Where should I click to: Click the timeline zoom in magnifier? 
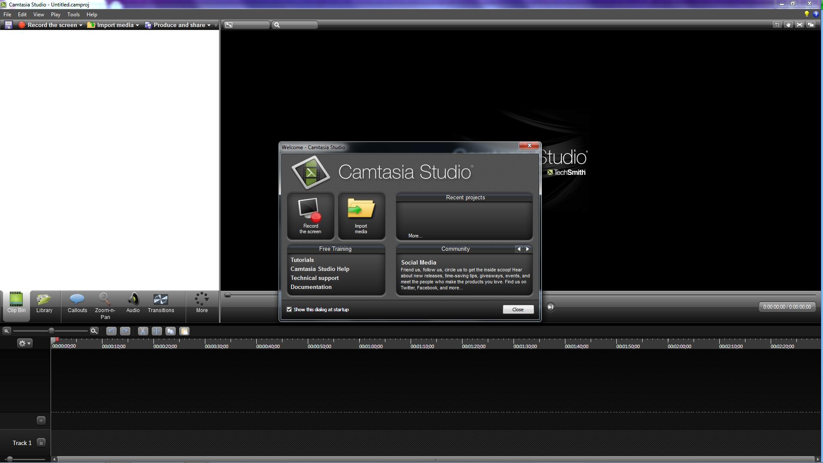(x=94, y=331)
